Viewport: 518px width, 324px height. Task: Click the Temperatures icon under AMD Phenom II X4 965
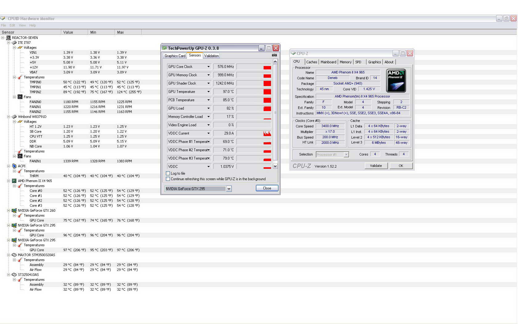pos(20,186)
